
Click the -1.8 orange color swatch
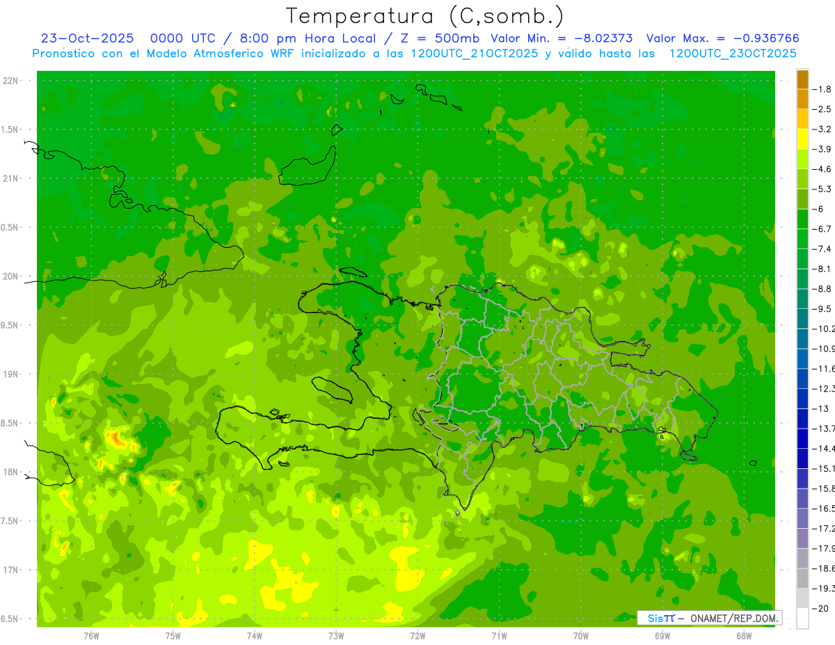coord(802,99)
